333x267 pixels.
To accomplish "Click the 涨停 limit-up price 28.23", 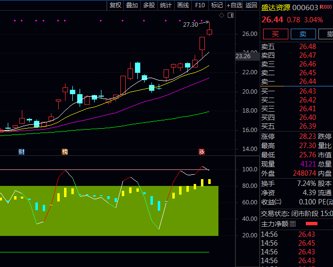I will tap(308, 136).
